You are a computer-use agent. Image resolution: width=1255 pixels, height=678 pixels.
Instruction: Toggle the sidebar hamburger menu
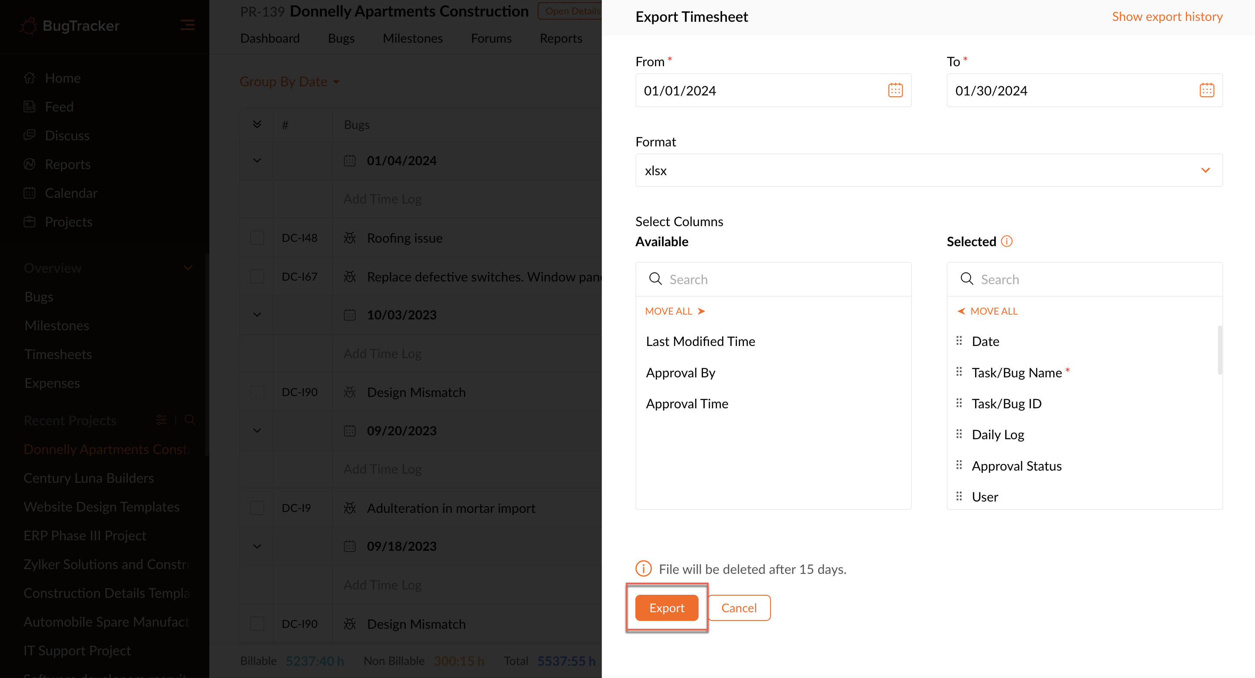(187, 25)
